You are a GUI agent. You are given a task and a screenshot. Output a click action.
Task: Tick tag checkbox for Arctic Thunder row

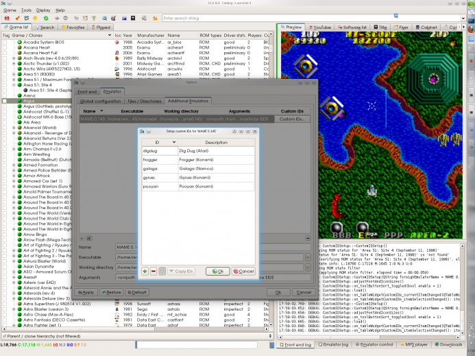(x=5, y=64)
